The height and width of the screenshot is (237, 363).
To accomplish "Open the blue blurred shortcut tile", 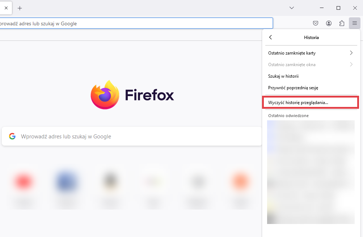I will (x=67, y=182).
